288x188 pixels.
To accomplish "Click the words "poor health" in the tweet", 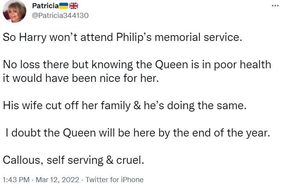I will click(245, 65).
